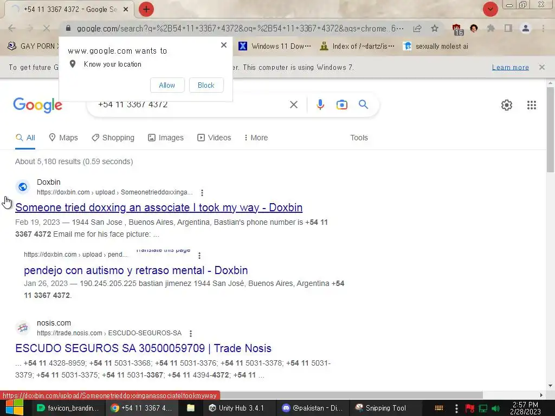Click the red flag tray icon

[470, 408]
